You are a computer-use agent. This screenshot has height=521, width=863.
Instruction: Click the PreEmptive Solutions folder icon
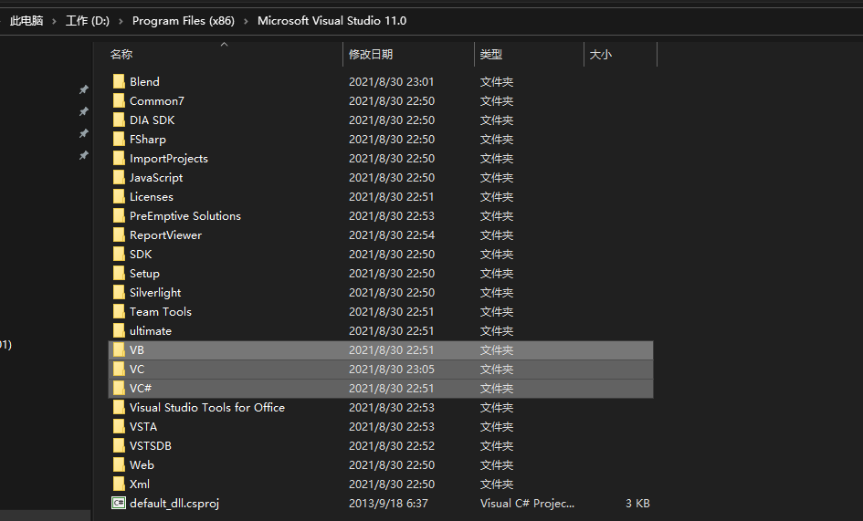pyautogui.click(x=119, y=215)
